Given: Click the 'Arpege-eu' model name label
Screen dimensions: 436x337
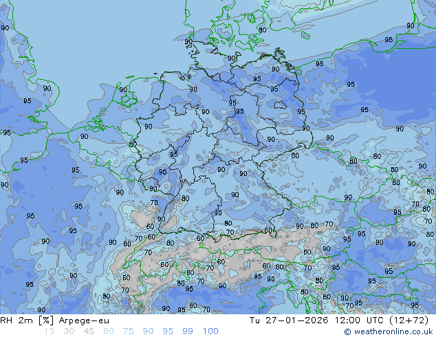Looking at the screenshot, I should coord(84,321).
